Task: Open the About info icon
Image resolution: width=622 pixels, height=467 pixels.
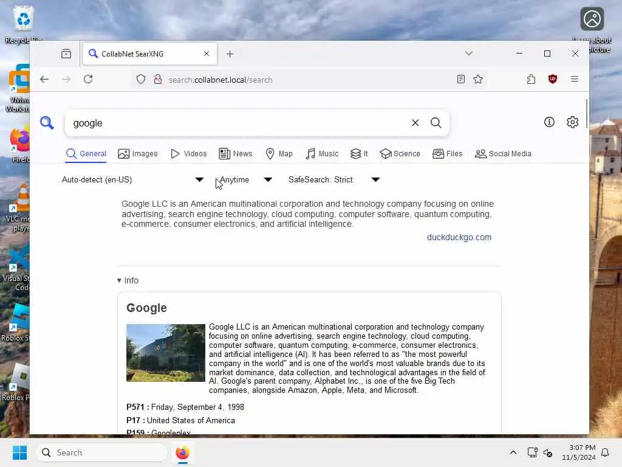Action: [549, 122]
